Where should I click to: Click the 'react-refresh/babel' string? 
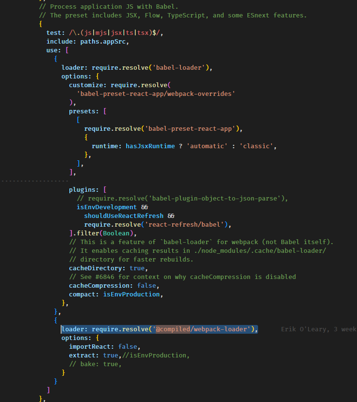pos(184,225)
